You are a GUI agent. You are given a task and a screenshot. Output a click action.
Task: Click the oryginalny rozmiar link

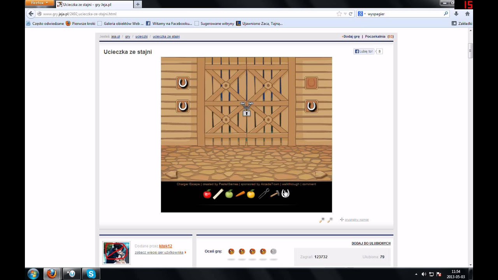click(x=357, y=220)
